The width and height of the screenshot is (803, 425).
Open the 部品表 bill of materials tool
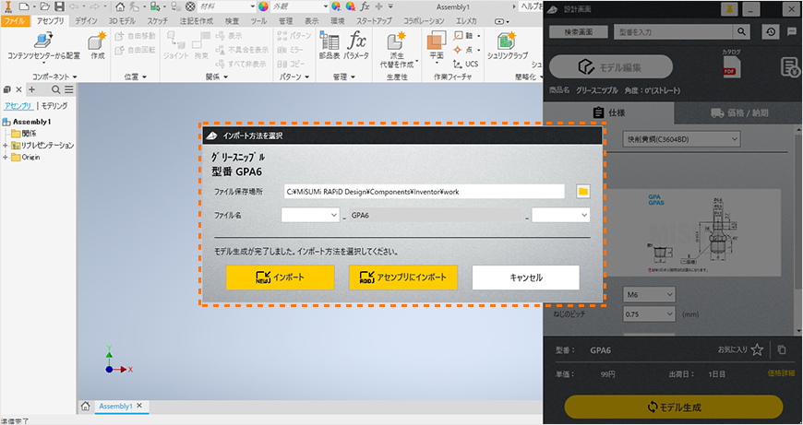click(x=329, y=44)
